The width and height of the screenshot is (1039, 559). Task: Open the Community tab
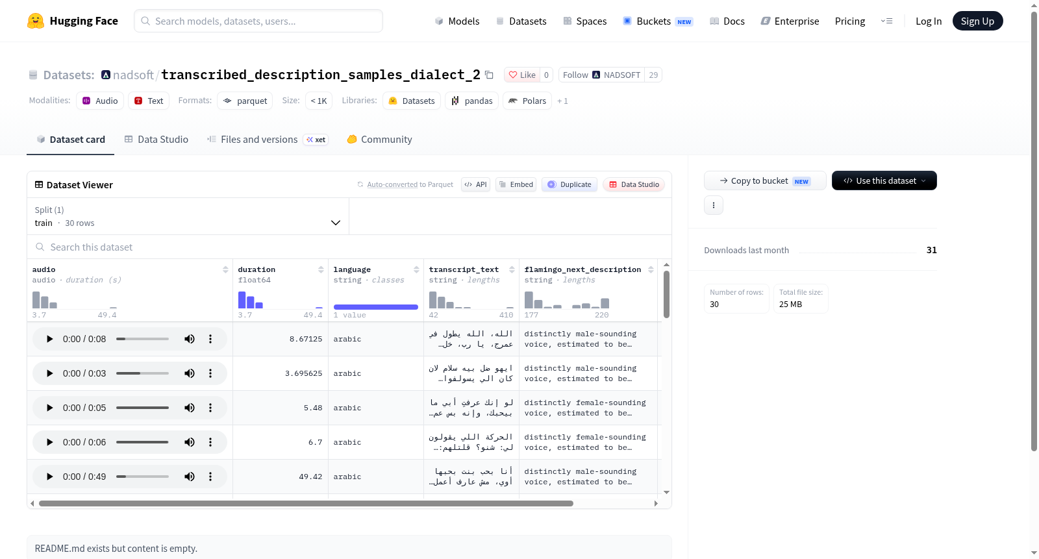pyautogui.click(x=380, y=140)
